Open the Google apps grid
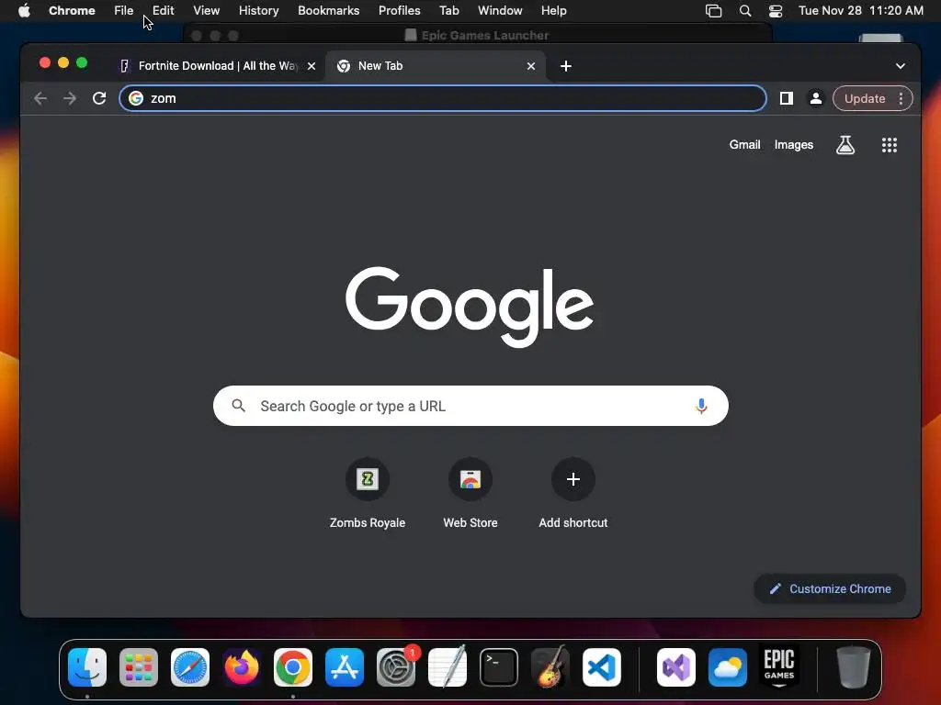Image resolution: width=941 pixels, height=705 pixels. [890, 144]
